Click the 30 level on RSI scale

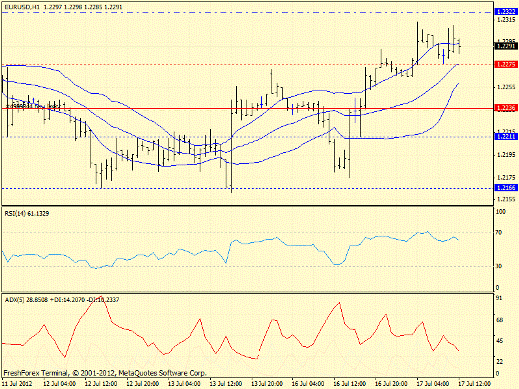point(499,266)
